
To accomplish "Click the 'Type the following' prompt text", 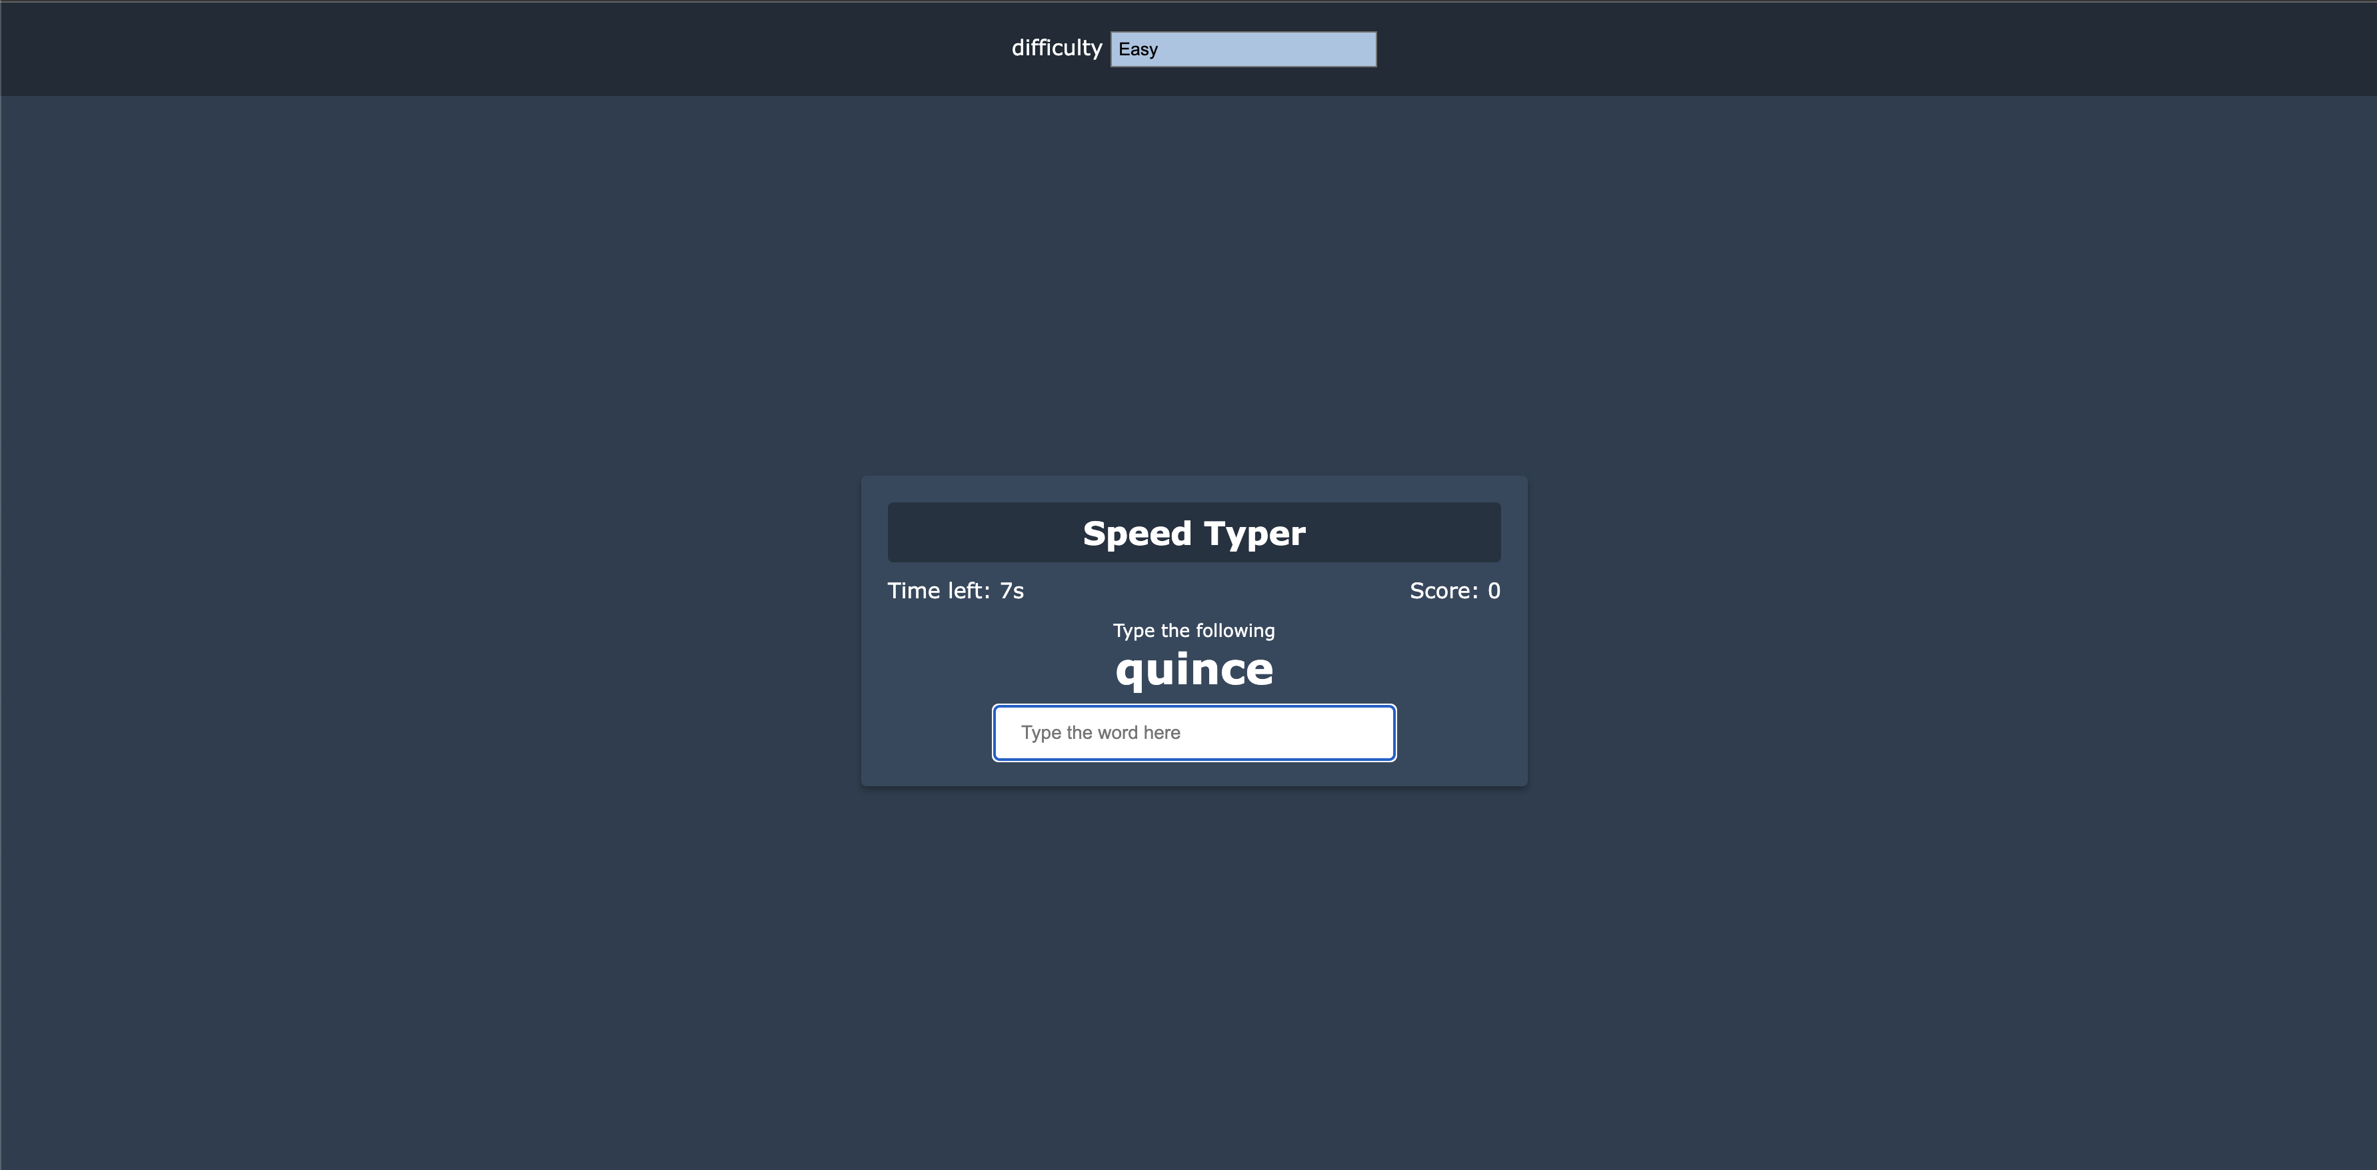I will click(x=1194, y=630).
